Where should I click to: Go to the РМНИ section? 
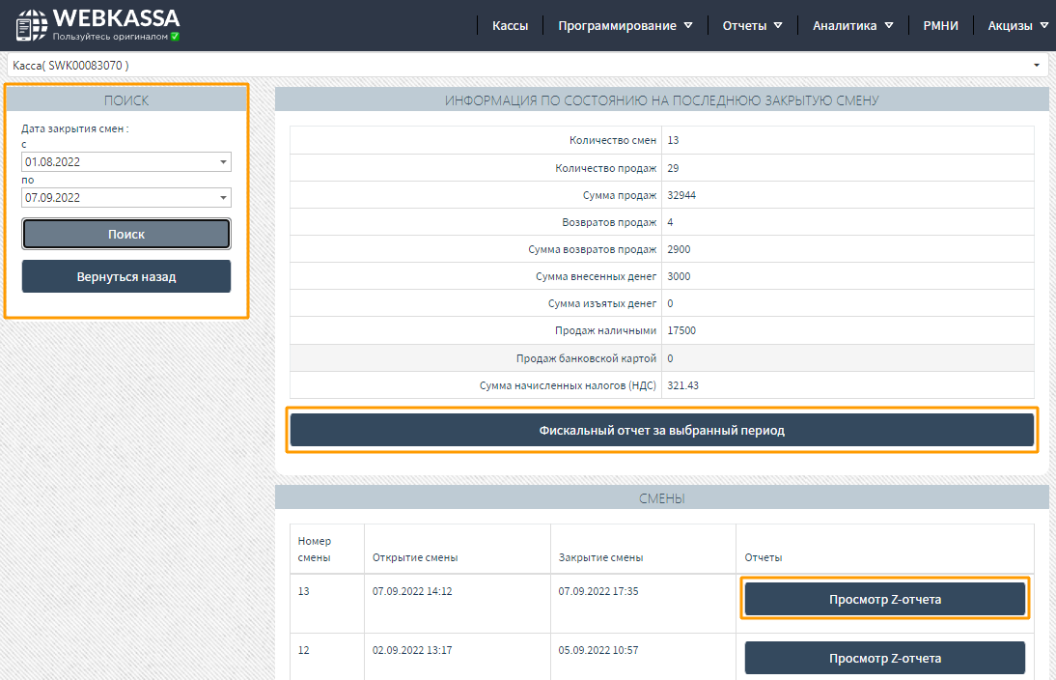pos(940,26)
